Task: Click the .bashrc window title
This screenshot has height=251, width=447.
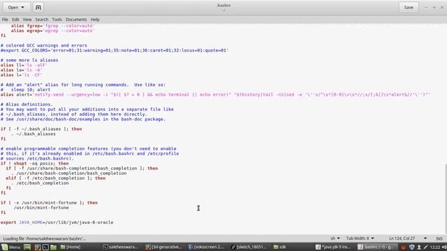Action: coord(223,5)
